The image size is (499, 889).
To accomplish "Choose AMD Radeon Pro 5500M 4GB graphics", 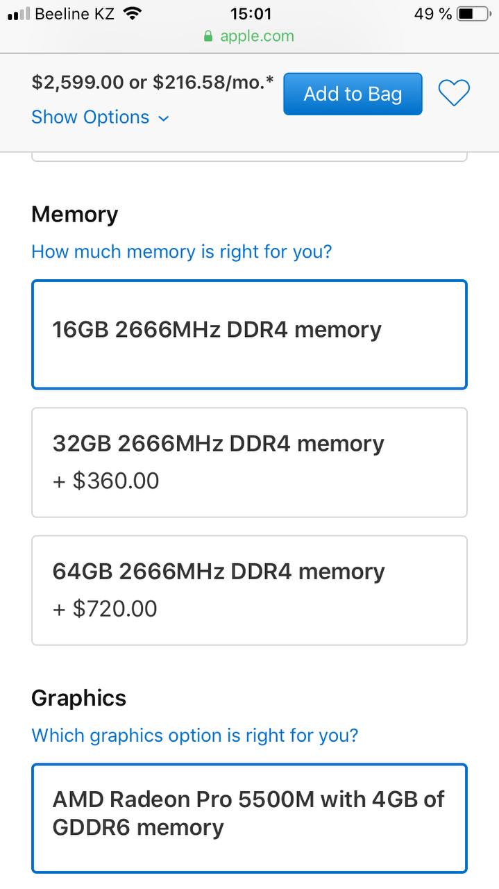I will click(249, 818).
